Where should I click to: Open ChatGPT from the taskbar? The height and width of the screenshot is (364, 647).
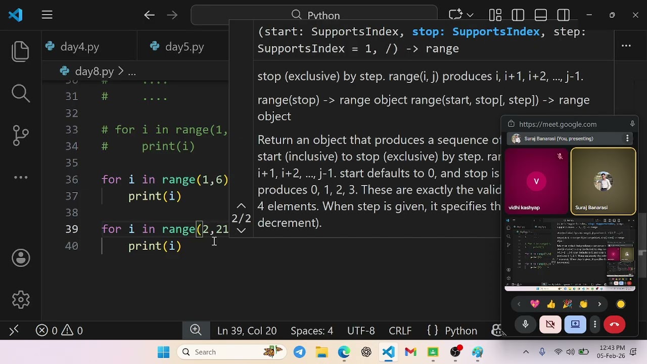pyautogui.click(x=366, y=352)
